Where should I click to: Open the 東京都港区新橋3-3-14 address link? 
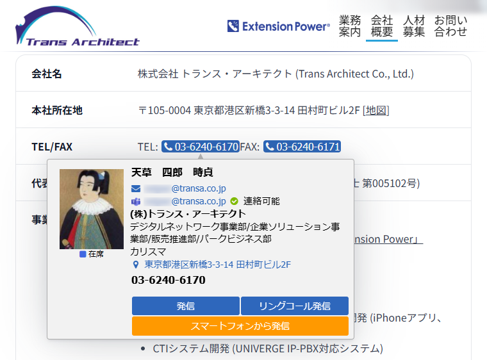tap(217, 265)
